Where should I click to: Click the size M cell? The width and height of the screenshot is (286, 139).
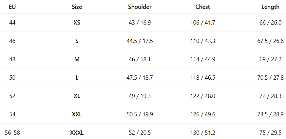(77, 59)
